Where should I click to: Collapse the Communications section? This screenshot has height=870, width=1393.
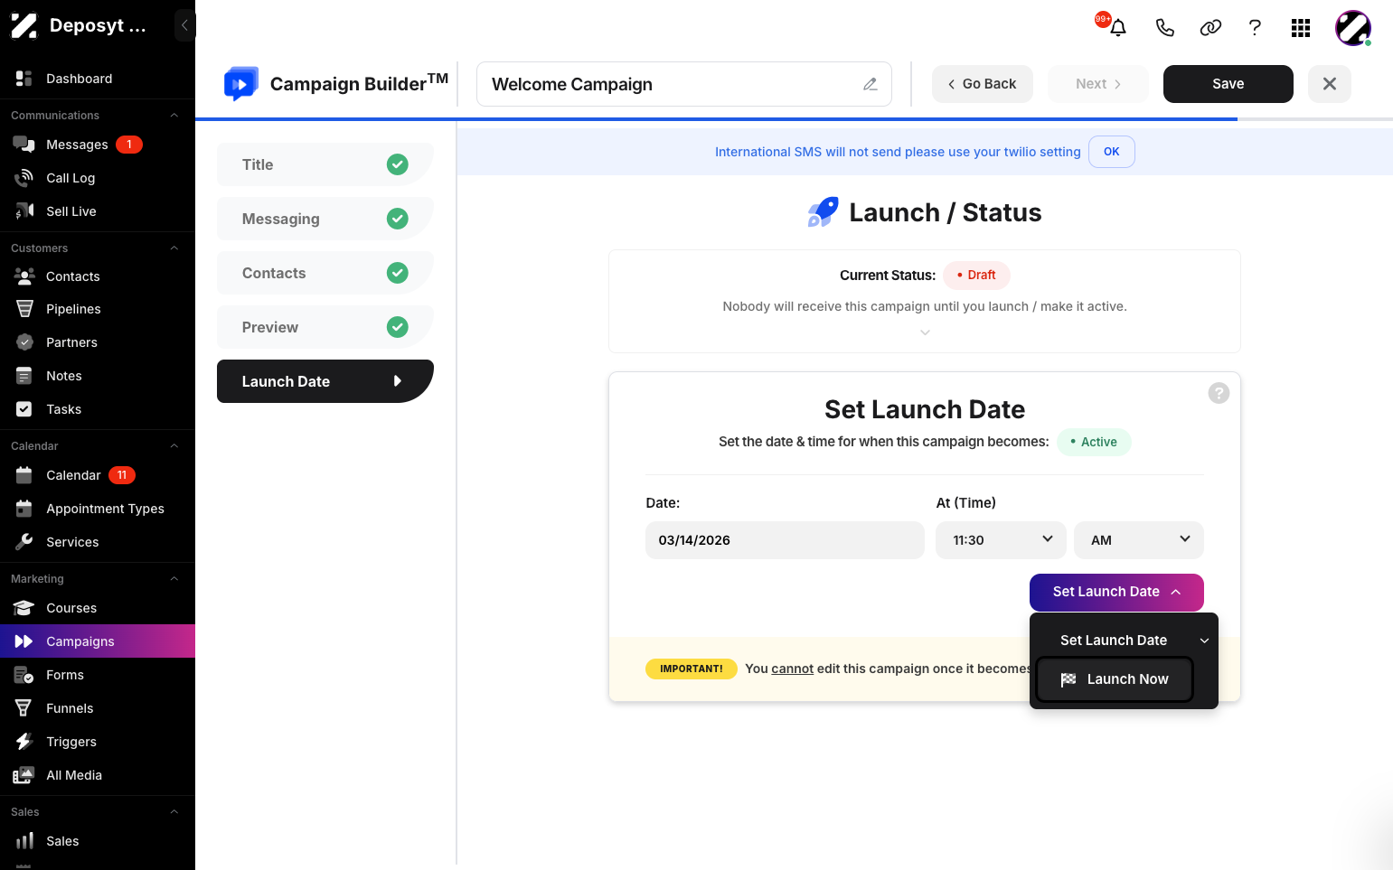174,116
